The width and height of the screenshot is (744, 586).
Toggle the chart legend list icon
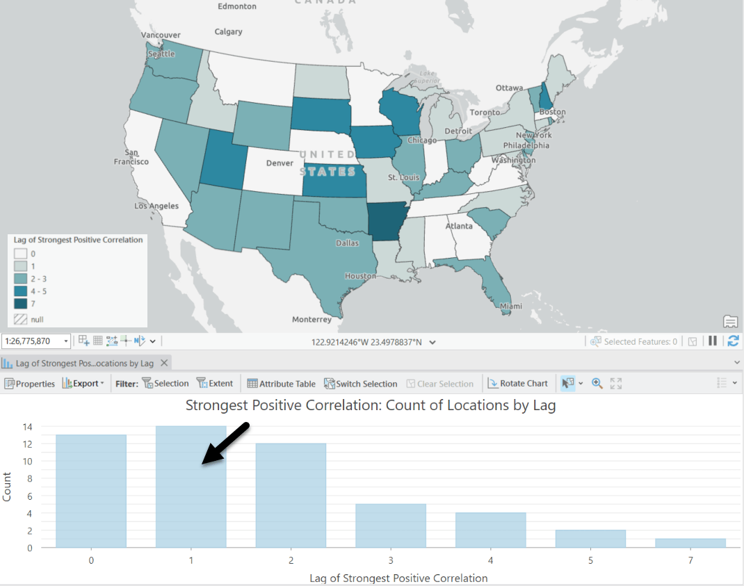tap(722, 383)
